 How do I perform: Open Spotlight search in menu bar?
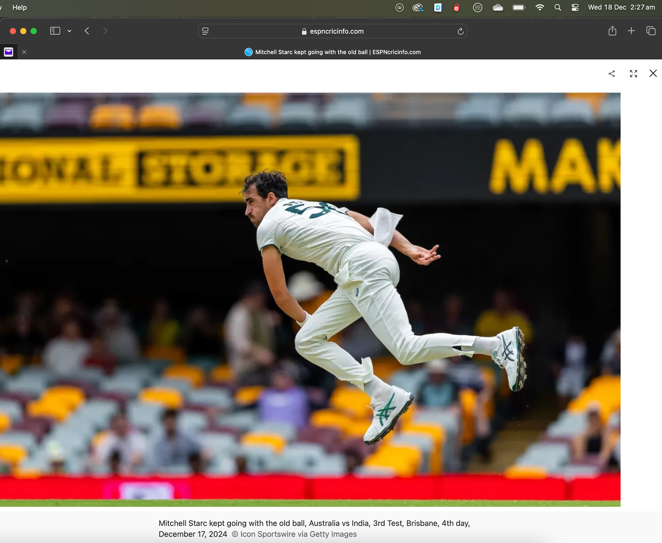[558, 7]
